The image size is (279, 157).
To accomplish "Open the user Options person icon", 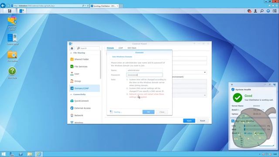I will click(255, 11).
